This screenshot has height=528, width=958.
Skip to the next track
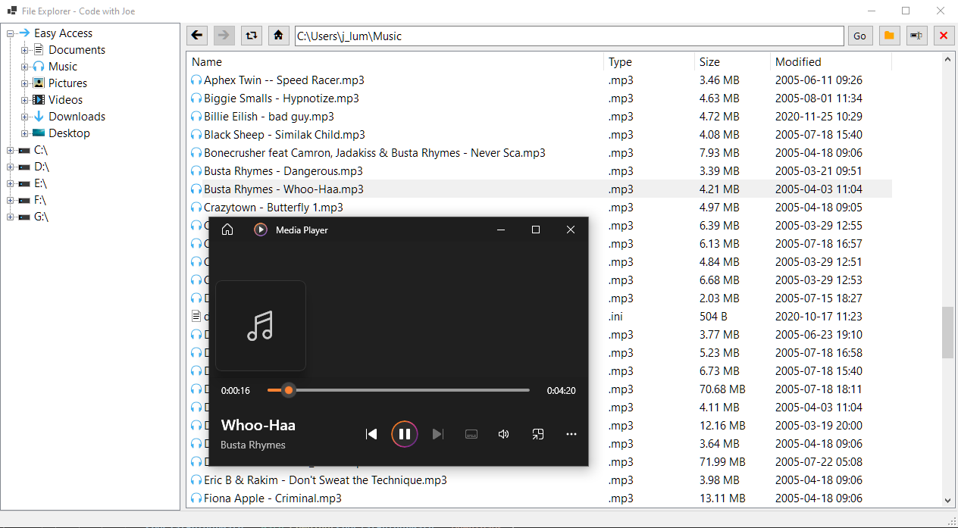(437, 433)
